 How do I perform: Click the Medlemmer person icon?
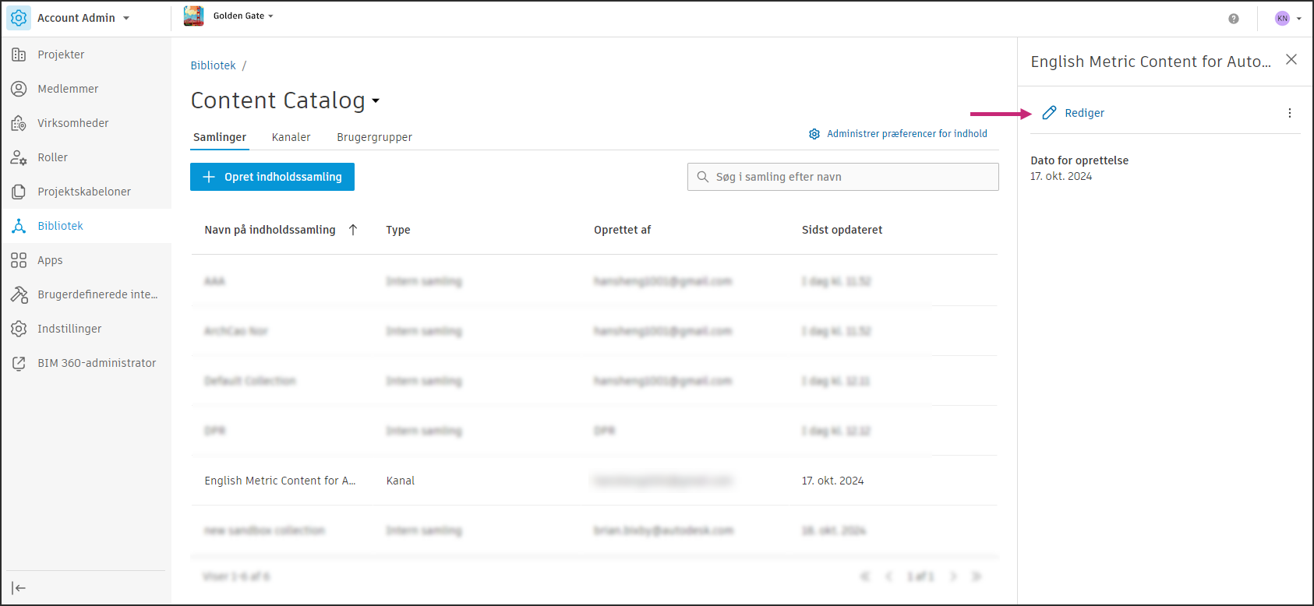[x=19, y=89]
